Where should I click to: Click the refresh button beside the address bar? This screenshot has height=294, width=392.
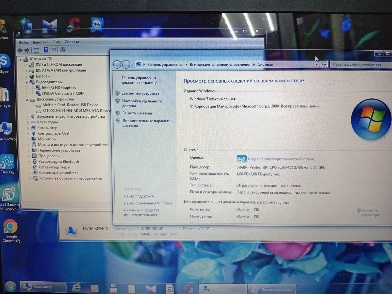tap(324, 65)
